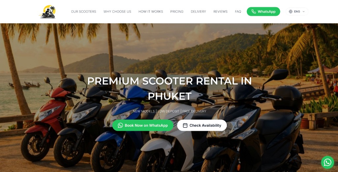This screenshot has height=172, width=338.
Task: Open the FAQ link
Action: point(238,12)
